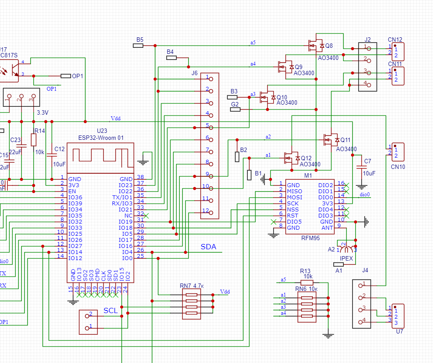Select the C12 capacitor symbol
The image size is (433, 363).
(x=52, y=155)
